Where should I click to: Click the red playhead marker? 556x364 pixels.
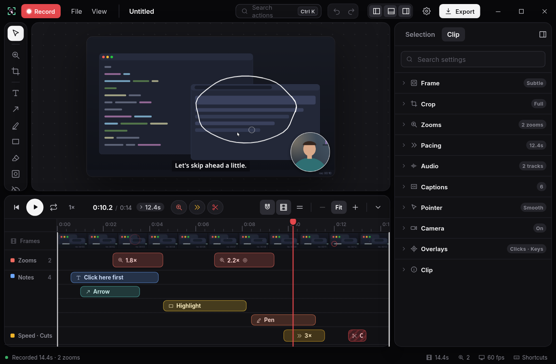coord(293,222)
